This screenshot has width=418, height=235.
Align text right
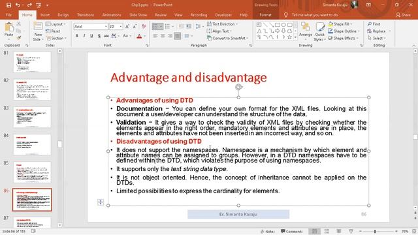[x=170, y=36]
